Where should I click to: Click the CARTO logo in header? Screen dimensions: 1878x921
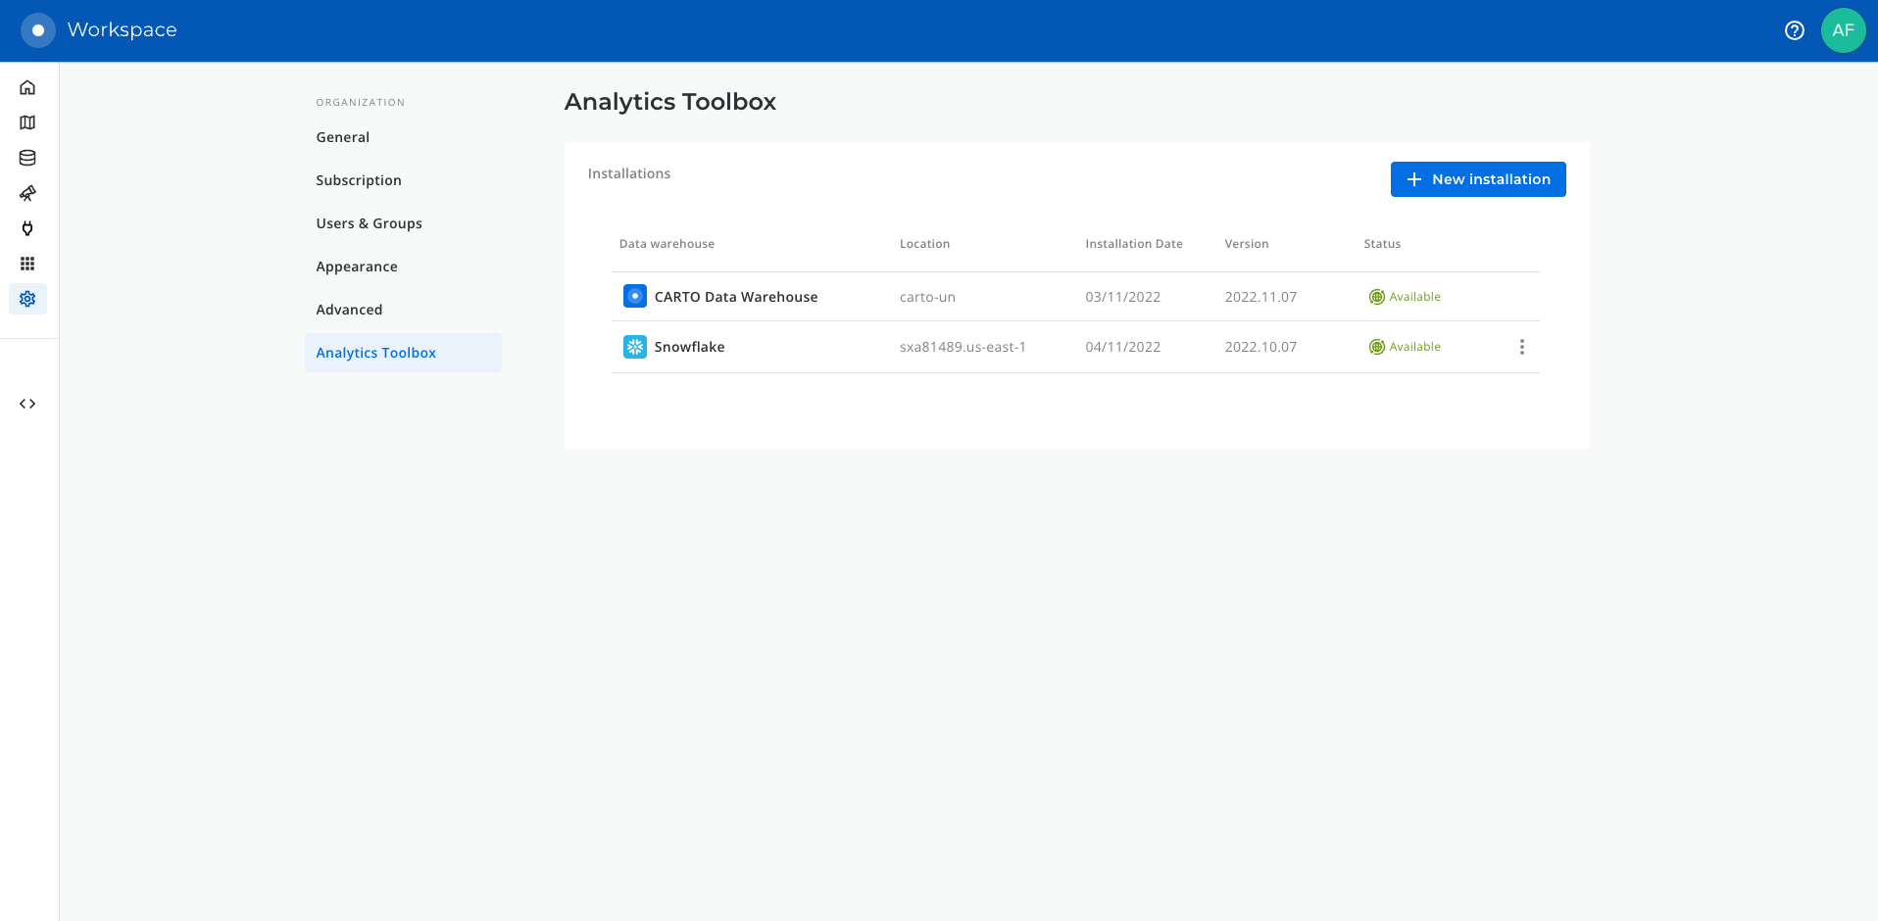click(x=38, y=30)
